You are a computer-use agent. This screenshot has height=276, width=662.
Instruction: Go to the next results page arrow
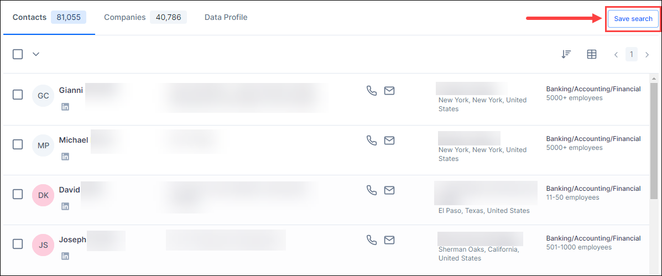click(647, 54)
